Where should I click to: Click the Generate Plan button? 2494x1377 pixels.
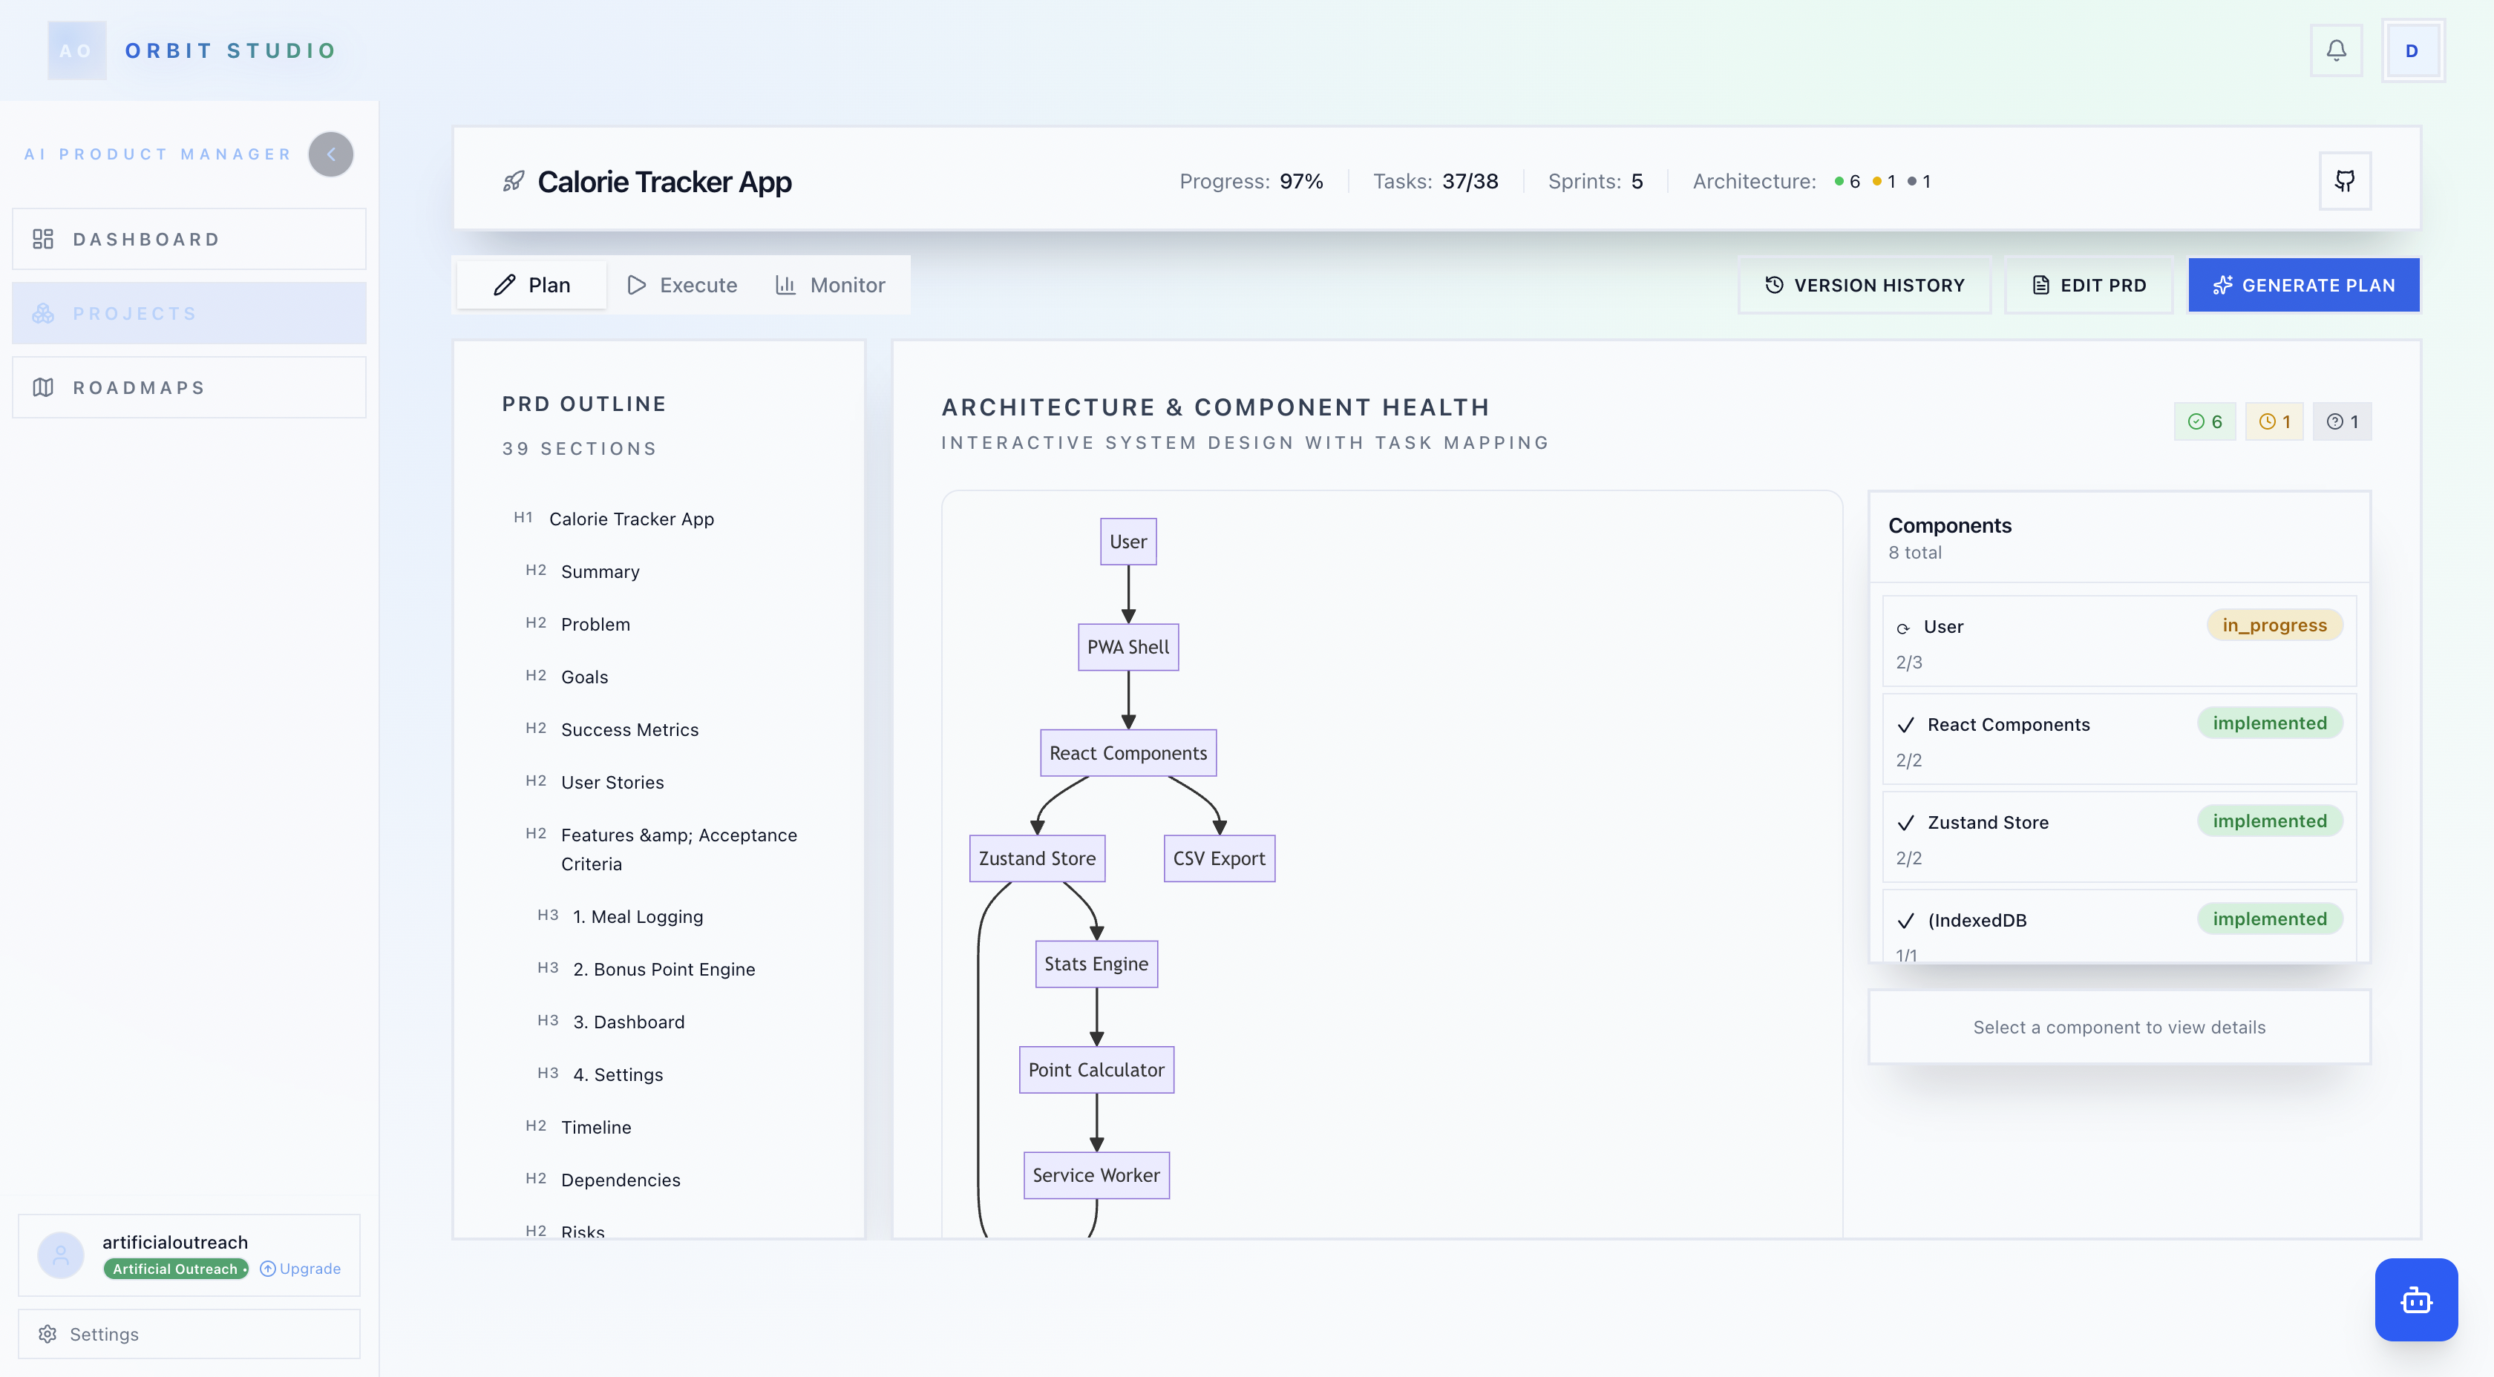pos(2303,284)
